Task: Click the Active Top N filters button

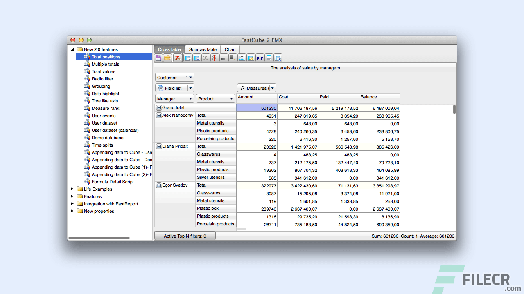Action: pyautogui.click(x=185, y=236)
